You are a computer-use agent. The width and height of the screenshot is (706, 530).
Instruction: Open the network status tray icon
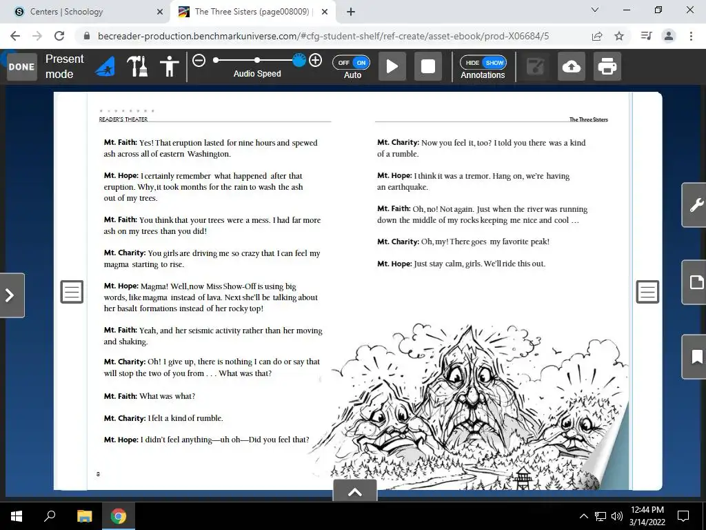pos(601,516)
